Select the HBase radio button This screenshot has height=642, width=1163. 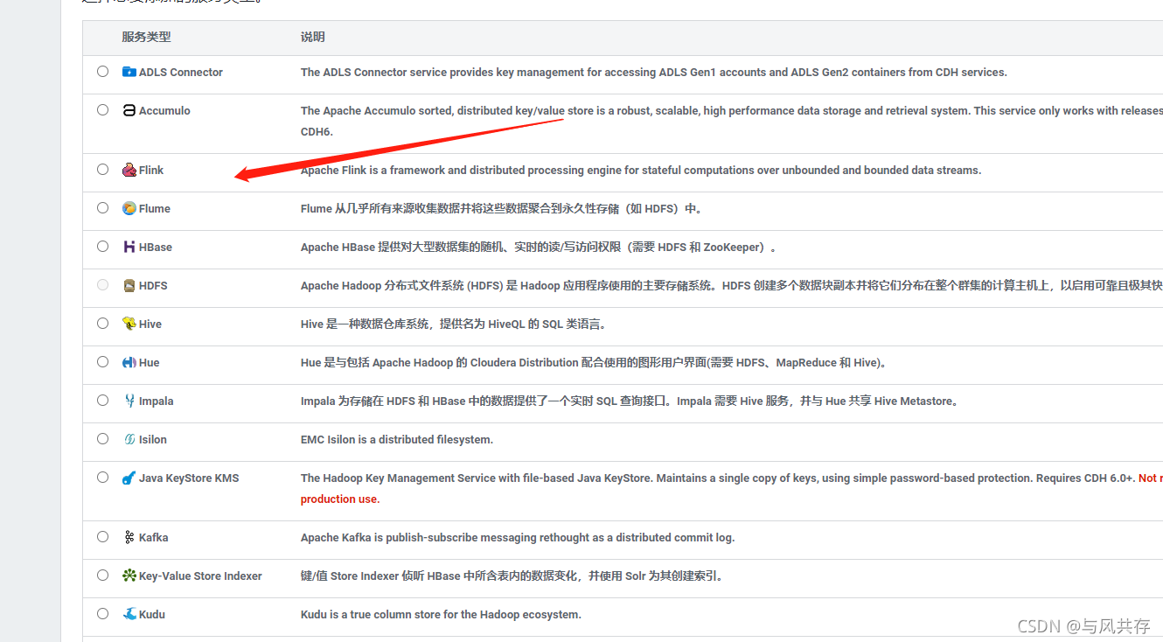point(103,247)
